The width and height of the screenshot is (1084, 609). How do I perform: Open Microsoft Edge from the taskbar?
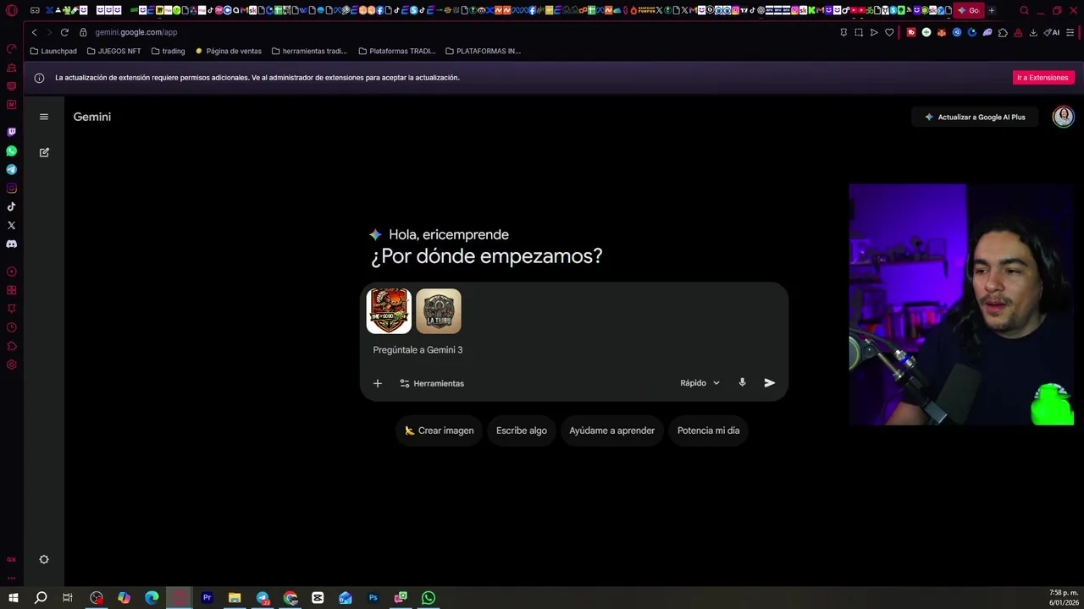click(x=152, y=598)
